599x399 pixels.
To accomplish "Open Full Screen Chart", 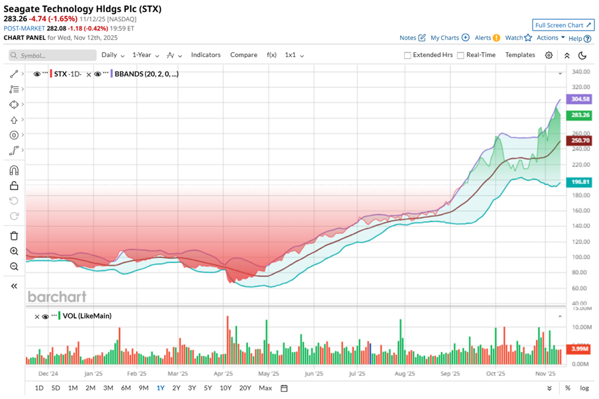I will (563, 25).
